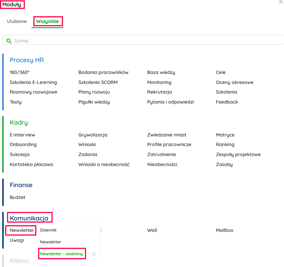Open the Budżet module under Finanse
This screenshot has height=267, width=284.
click(x=17, y=197)
